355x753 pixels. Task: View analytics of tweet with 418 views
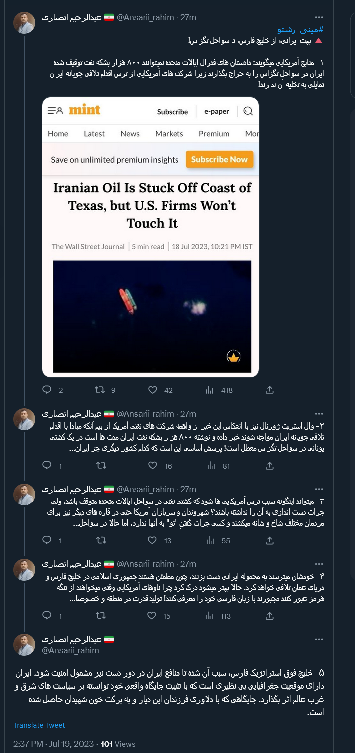click(211, 390)
